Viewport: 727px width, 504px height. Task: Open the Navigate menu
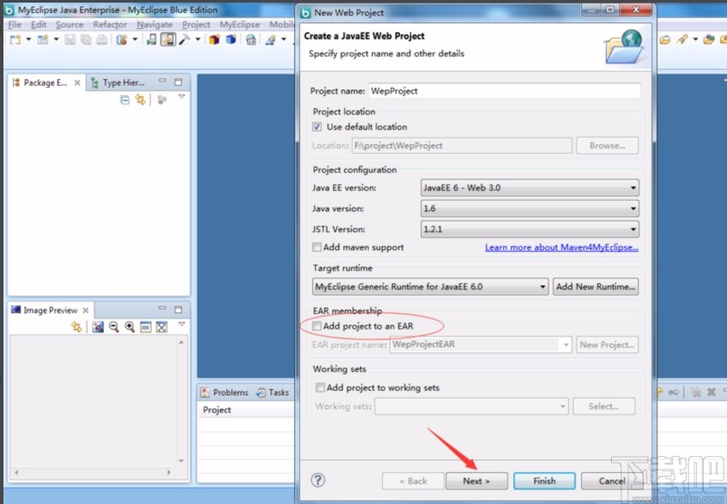point(154,25)
